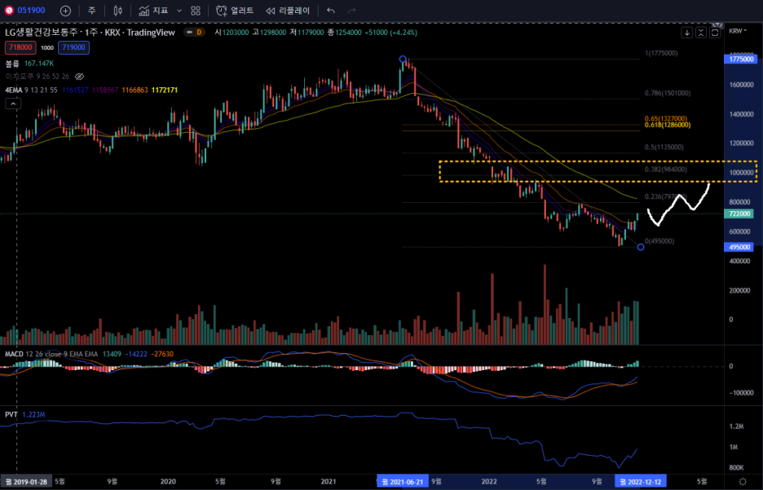The width and height of the screenshot is (763, 490).
Task: Click the PVT value 1.223M
Action: (x=33, y=414)
